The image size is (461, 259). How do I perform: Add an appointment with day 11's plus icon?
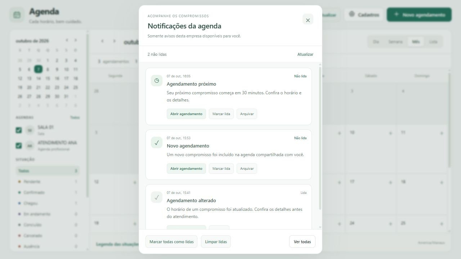[x=442, y=133]
